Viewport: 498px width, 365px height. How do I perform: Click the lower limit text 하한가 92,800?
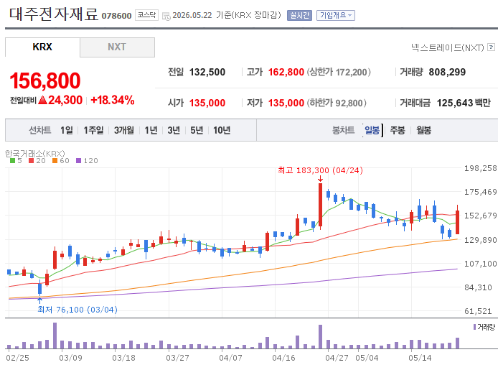click(337, 103)
